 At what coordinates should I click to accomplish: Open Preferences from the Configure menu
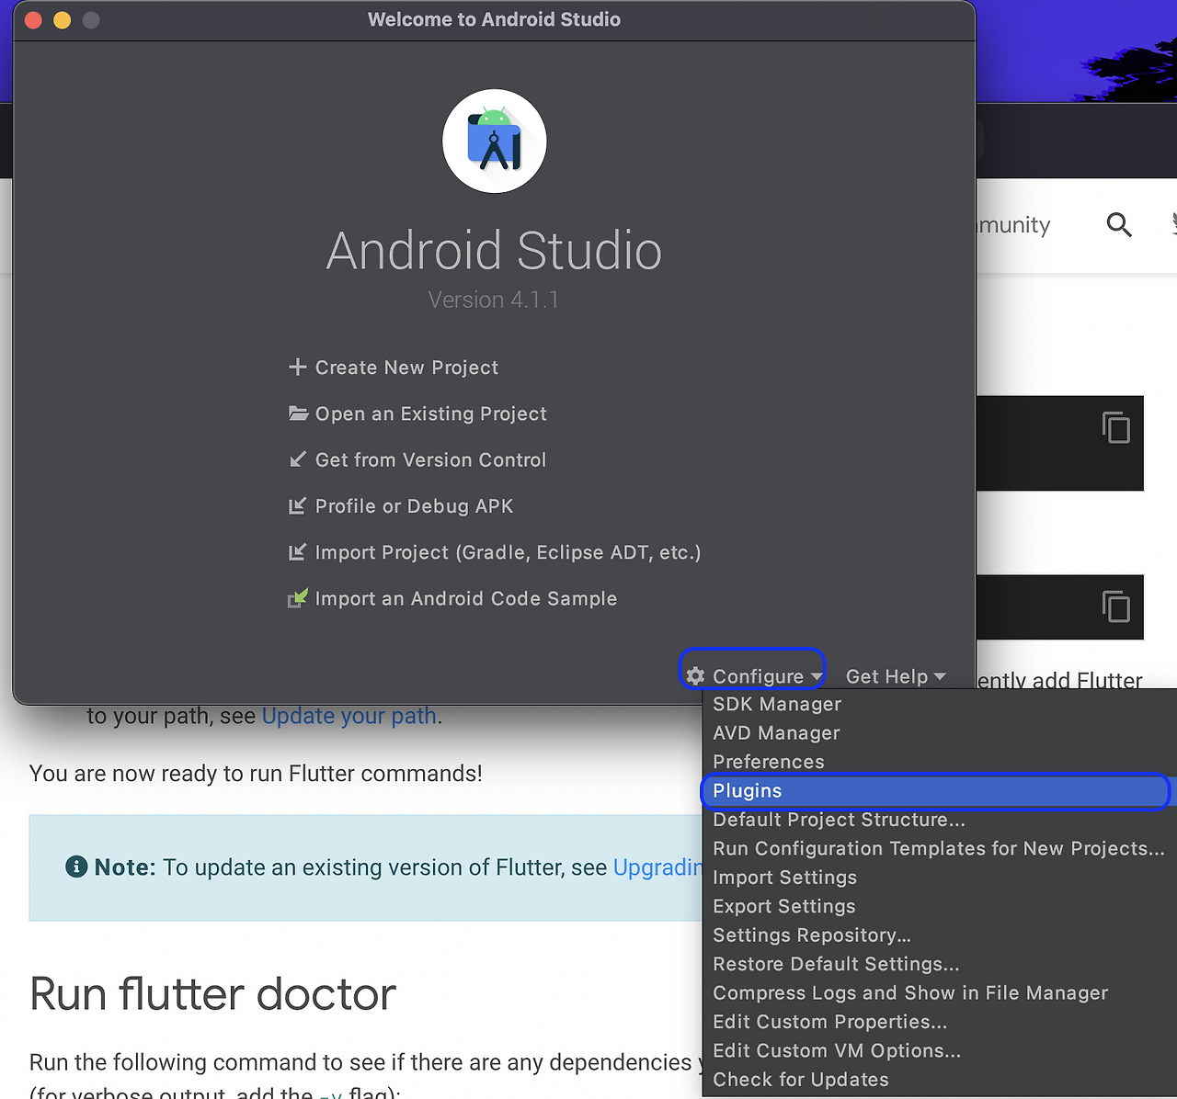[x=939, y=762]
